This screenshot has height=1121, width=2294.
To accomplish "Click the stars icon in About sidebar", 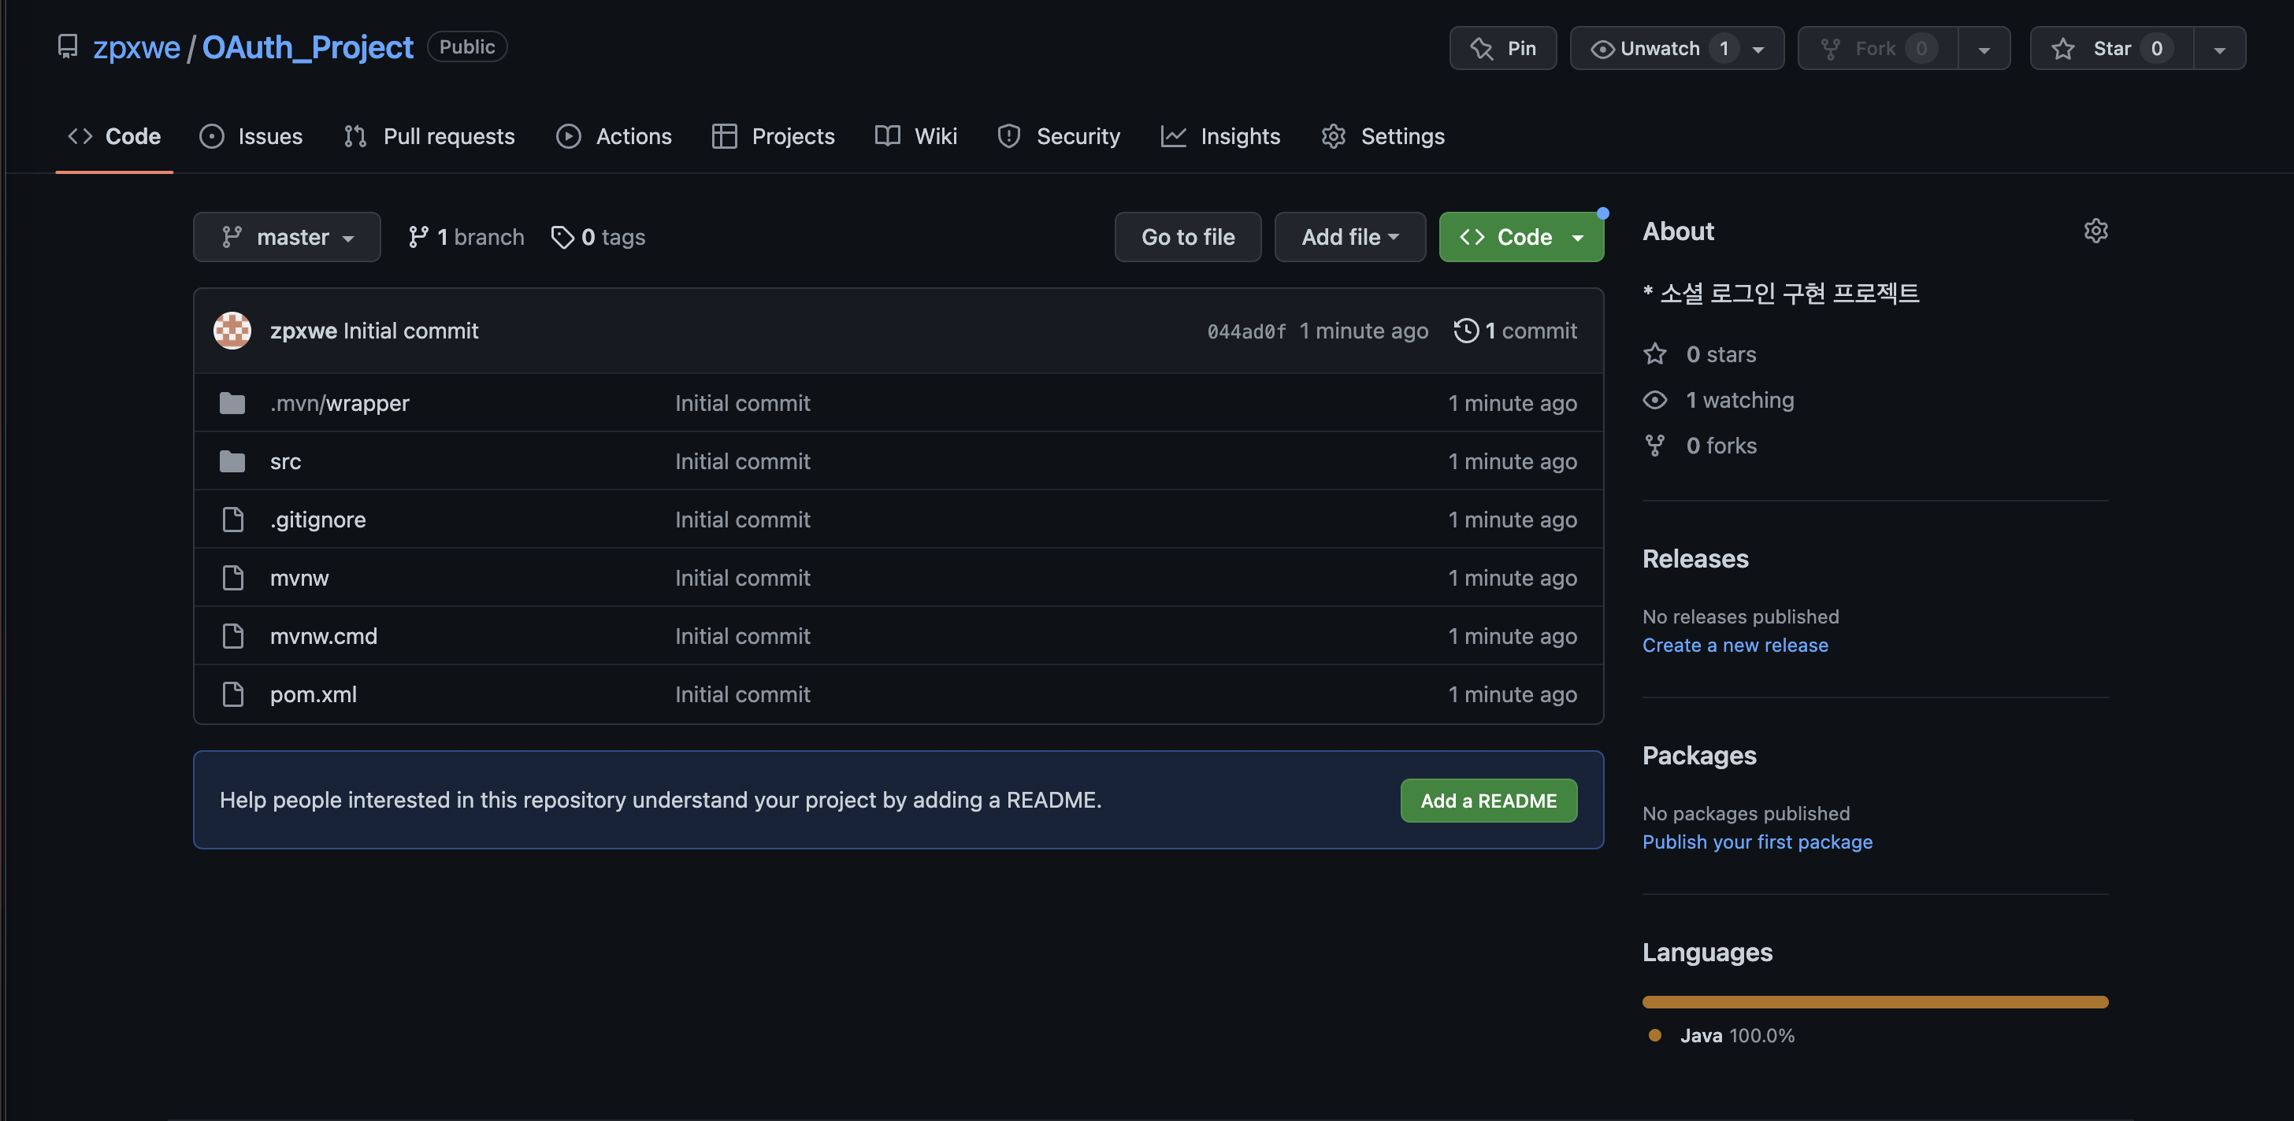I will pyautogui.click(x=1654, y=355).
